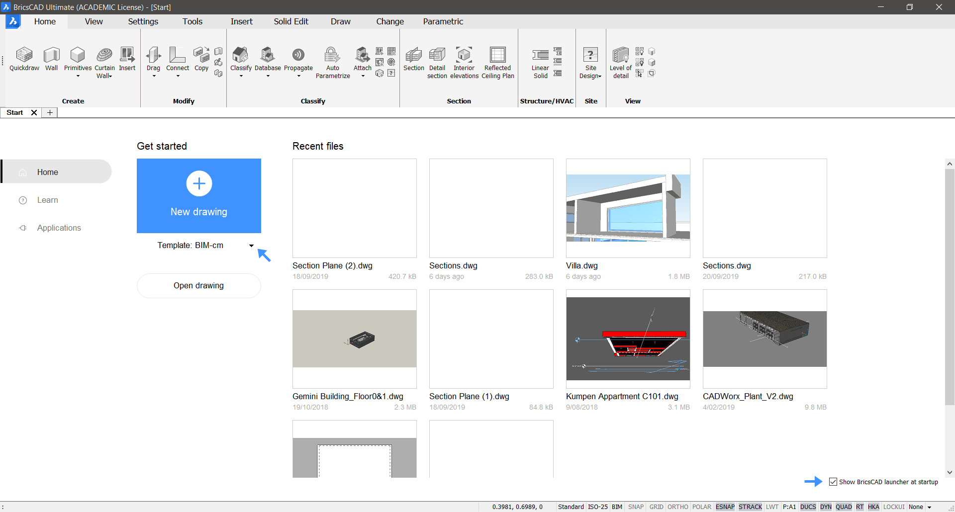Expand the Drag dropdown arrow
The width and height of the screenshot is (955, 512).
[x=154, y=76]
